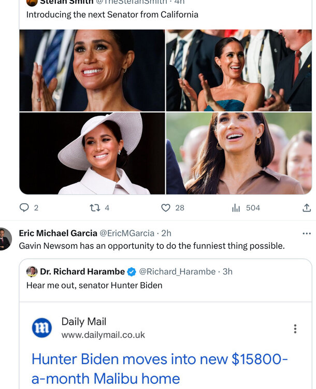
Task: Open photo of woman in white wide-brim hat
Action: coord(92,154)
